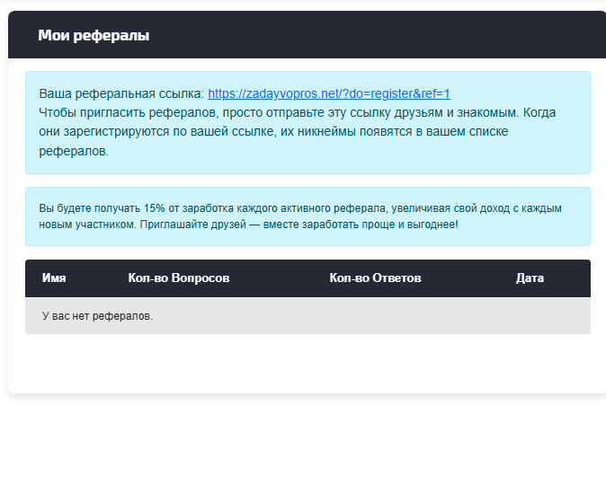Sort by the "Дата" column header
Image resolution: width=606 pixels, height=485 pixels.
click(530, 278)
